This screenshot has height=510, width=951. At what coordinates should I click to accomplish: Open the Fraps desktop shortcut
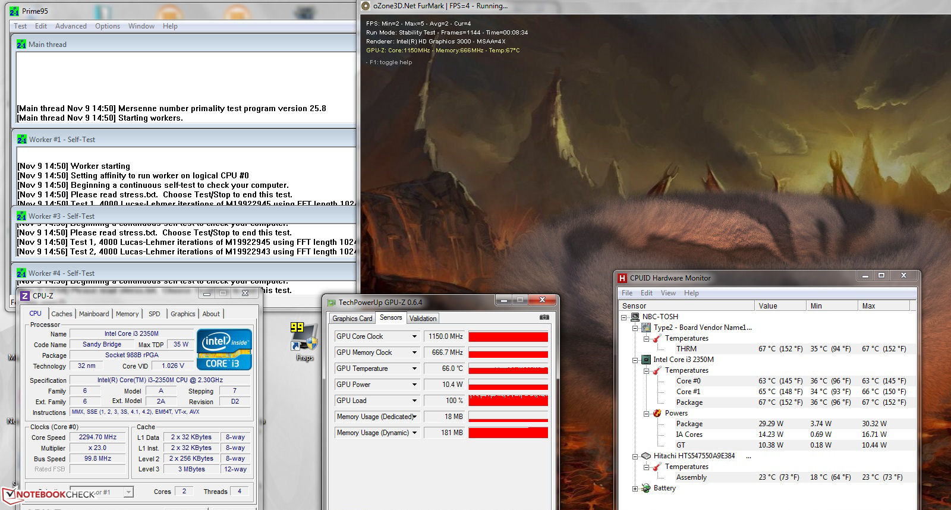point(304,342)
